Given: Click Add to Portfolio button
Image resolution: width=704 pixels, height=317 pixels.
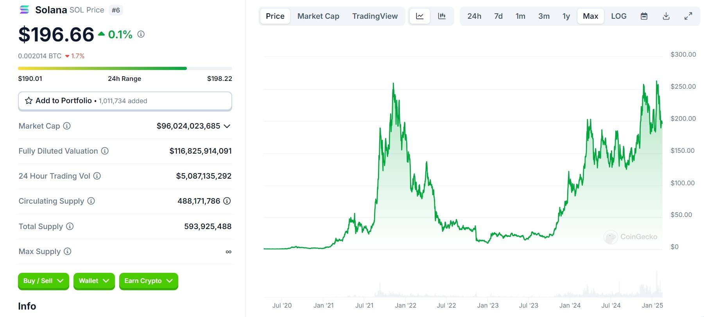Looking at the screenshot, I should [x=125, y=101].
